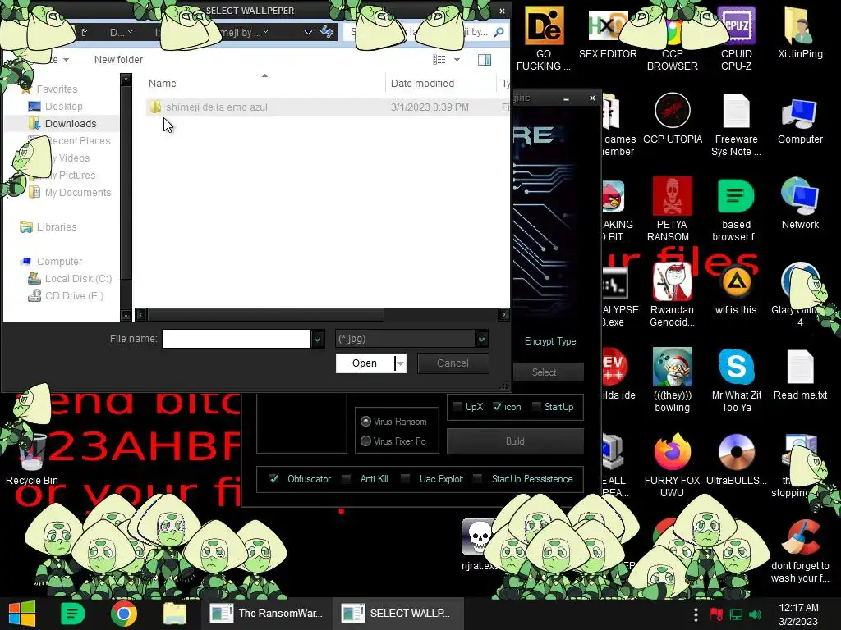Open the Rwandan Genocid desktop icon
The height and width of the screenshot is (630, 841).
click(672, 294)
